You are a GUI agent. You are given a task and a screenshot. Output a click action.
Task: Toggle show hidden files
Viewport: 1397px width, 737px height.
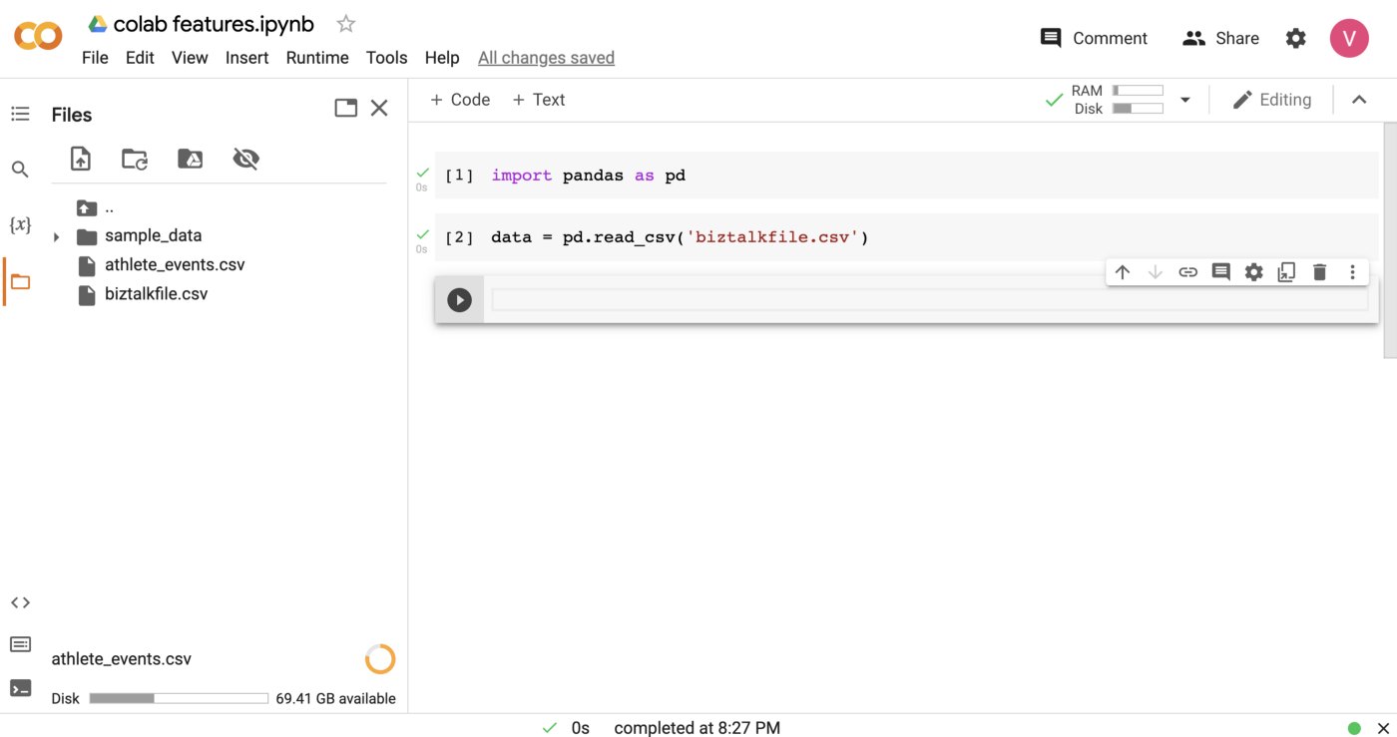pyautogui.click(x=245, y=159)
